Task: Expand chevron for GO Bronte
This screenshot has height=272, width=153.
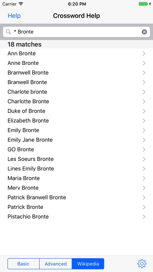Action: pyautogui.click(x=144, y=149)
